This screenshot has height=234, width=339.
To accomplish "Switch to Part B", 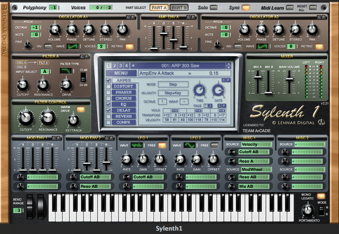I will point(179,8).
